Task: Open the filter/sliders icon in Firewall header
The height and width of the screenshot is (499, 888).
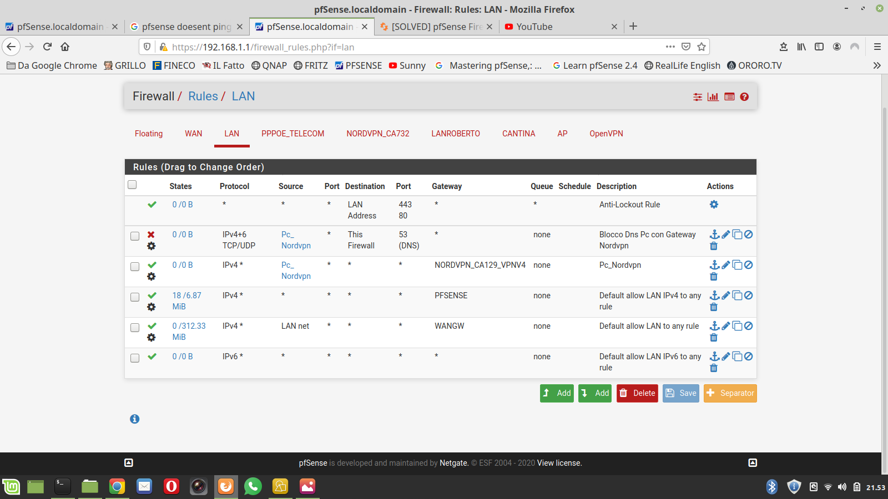Action: (698, 97)
